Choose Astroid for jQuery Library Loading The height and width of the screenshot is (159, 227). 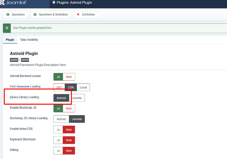point(61,98)
